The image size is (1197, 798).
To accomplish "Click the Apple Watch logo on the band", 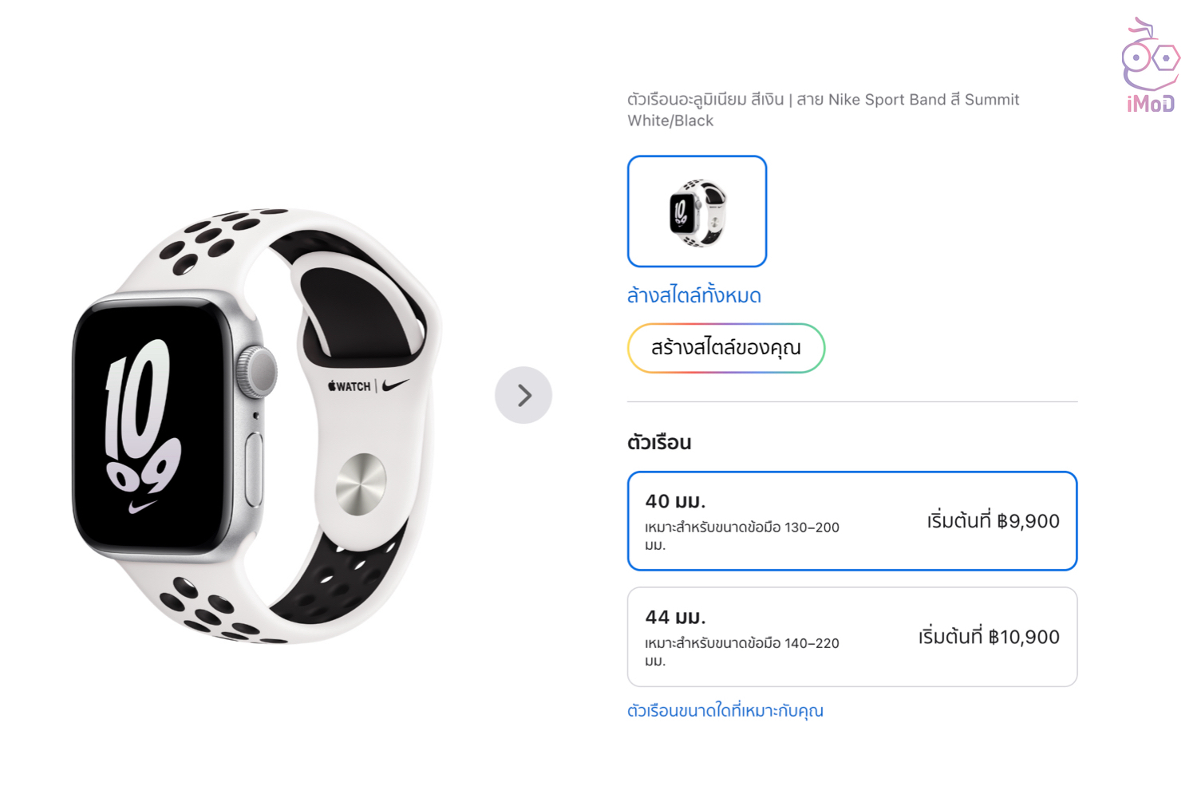I will (x=350, y=386).
